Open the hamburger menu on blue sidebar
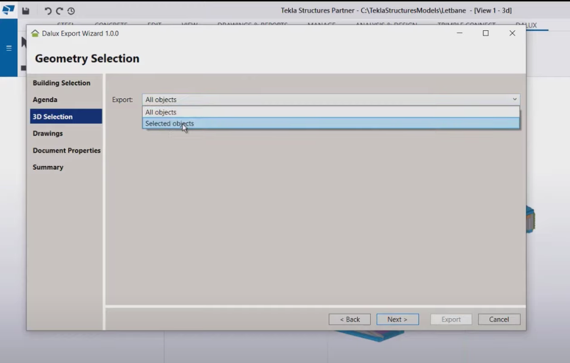570x363 pixels. 9,48
